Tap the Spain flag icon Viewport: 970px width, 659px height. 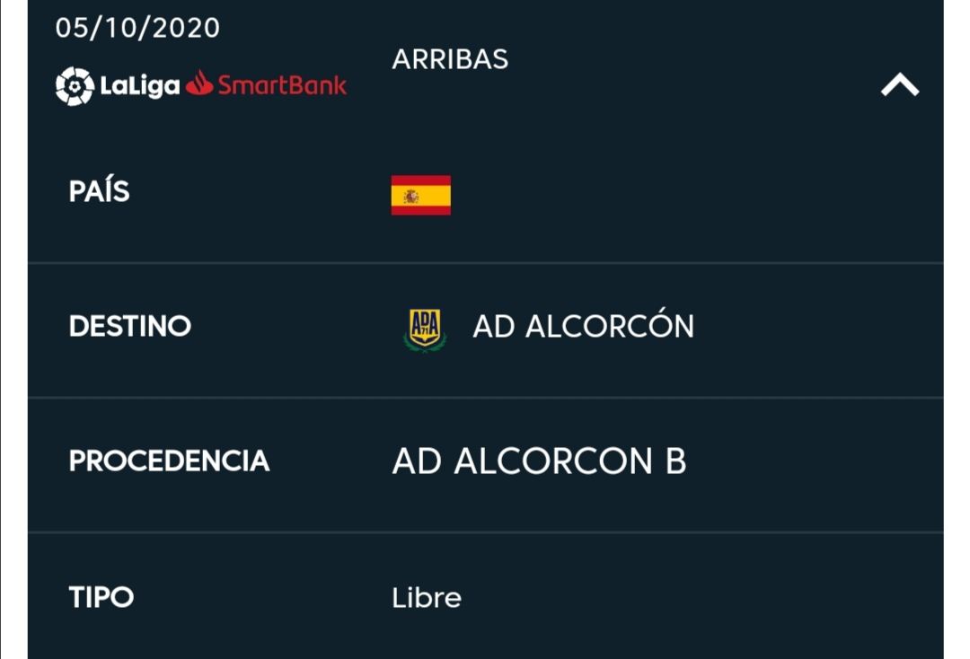[420, 195]
